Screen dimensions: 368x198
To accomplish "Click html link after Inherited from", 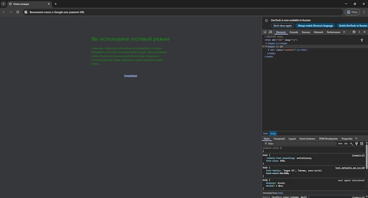I will [x=281, y=193].
